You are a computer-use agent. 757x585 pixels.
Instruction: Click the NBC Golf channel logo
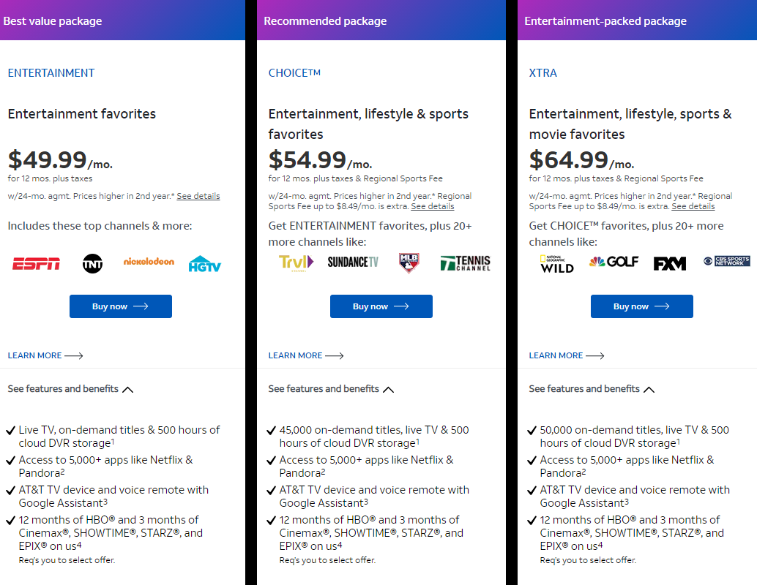coord(614,262)
